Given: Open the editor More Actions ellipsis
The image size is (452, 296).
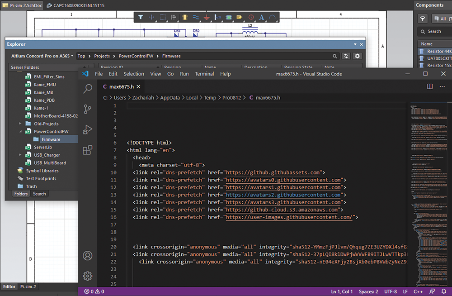Looking at the screenshot, I should pyautogui.click(x=442, y=86).
